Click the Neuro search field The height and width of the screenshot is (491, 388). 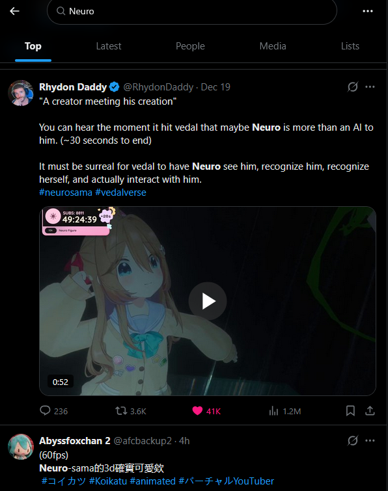click(192, 11)
